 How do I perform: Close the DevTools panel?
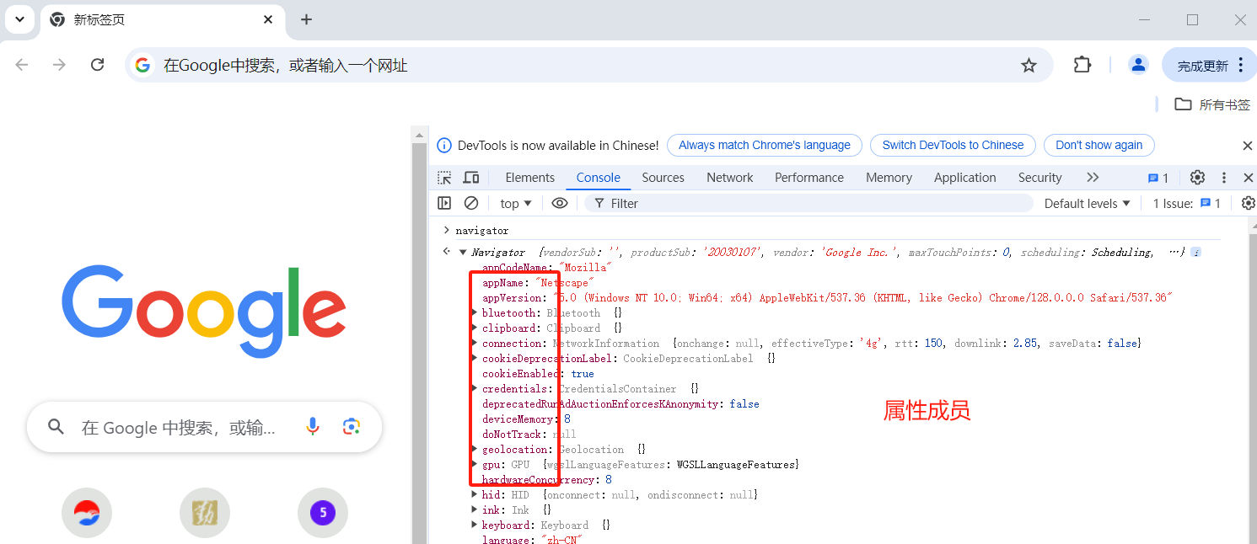click(1249, 178)
